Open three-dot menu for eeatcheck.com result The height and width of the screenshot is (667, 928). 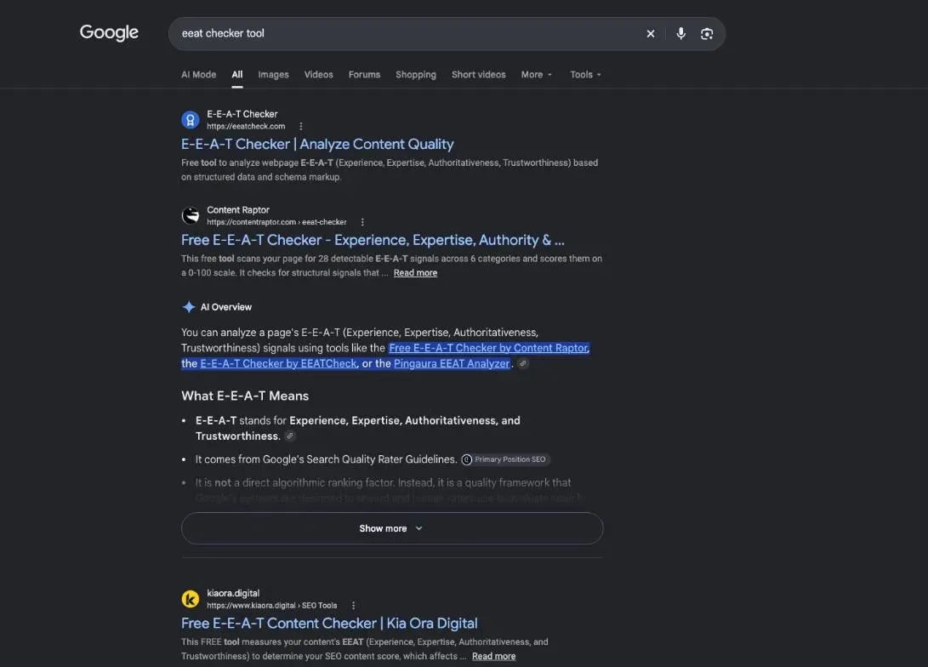pos(300,126)
